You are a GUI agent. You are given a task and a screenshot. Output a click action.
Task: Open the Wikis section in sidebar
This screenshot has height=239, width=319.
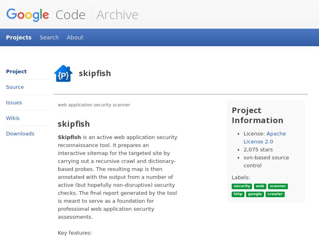pyautogui.click(x=13, y=118)
